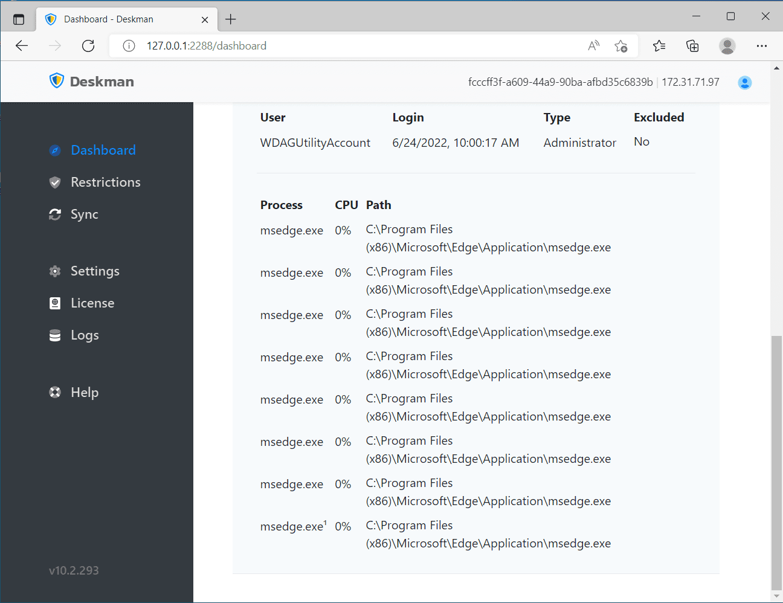The image size is (783, 603).
Task: Open the Restrictions menu item
Action: point(105,182)
